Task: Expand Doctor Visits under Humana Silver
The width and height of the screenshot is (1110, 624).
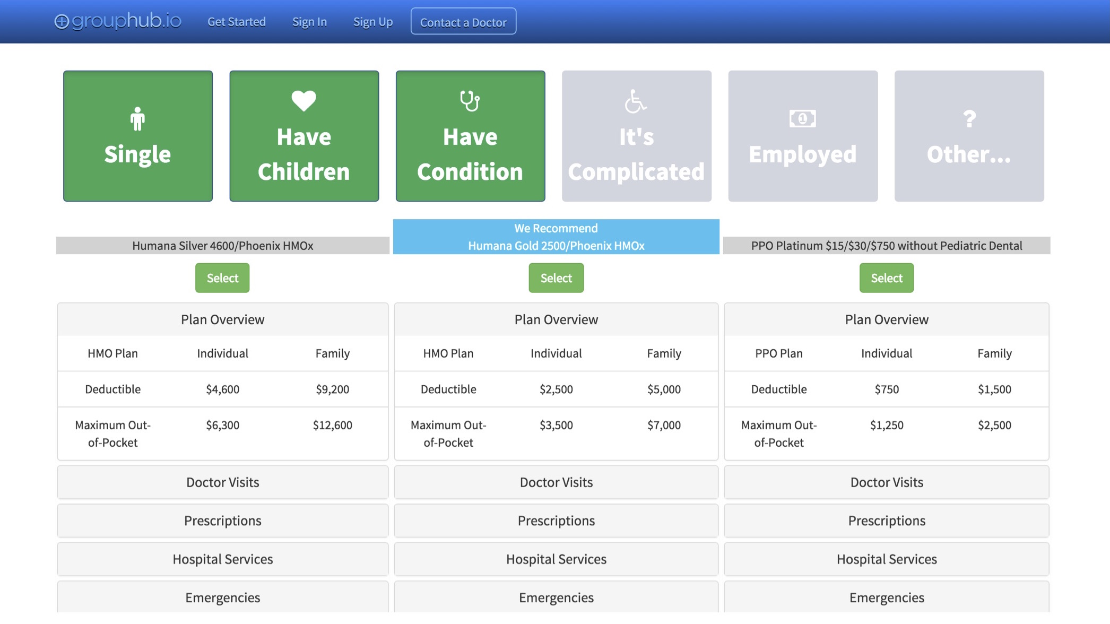Action: pyautogui.click(x=223, y=482)
